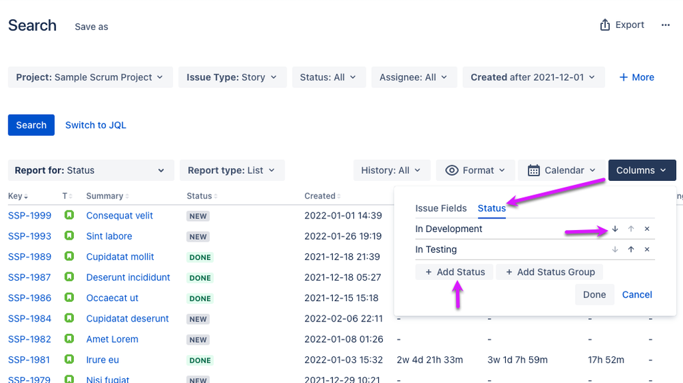Sort by the T type column header
The width and height of the screenshot is (683, 383).
(x=67, y=196)
